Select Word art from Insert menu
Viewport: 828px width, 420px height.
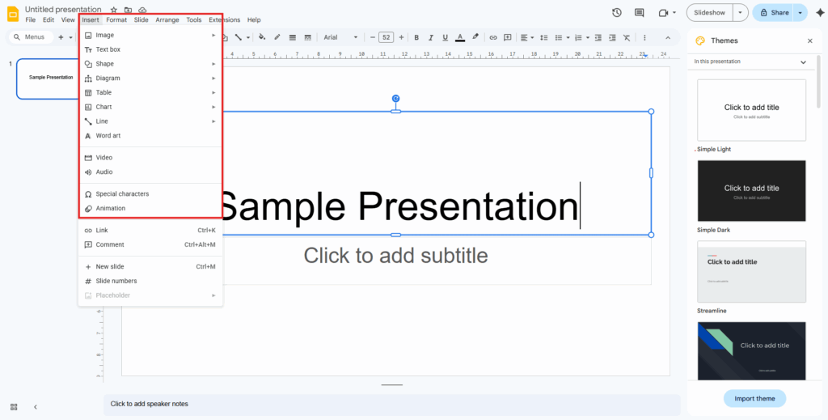[x=108, y=136]
